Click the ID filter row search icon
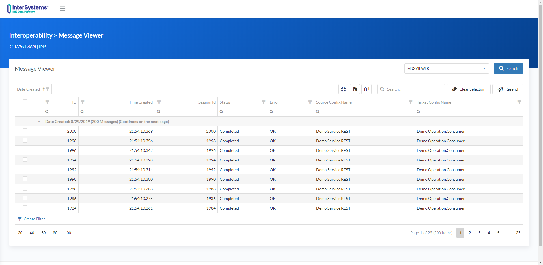The width and height of the screenshot is (543, 265). tap(47, 112)
